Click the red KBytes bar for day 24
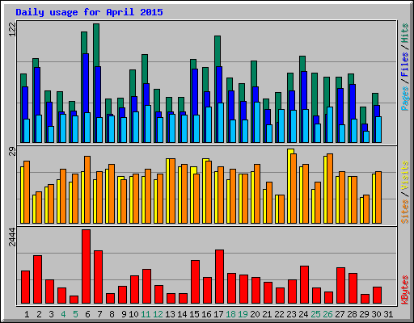This screenshot has width=414, height=323. pos(304,284)
